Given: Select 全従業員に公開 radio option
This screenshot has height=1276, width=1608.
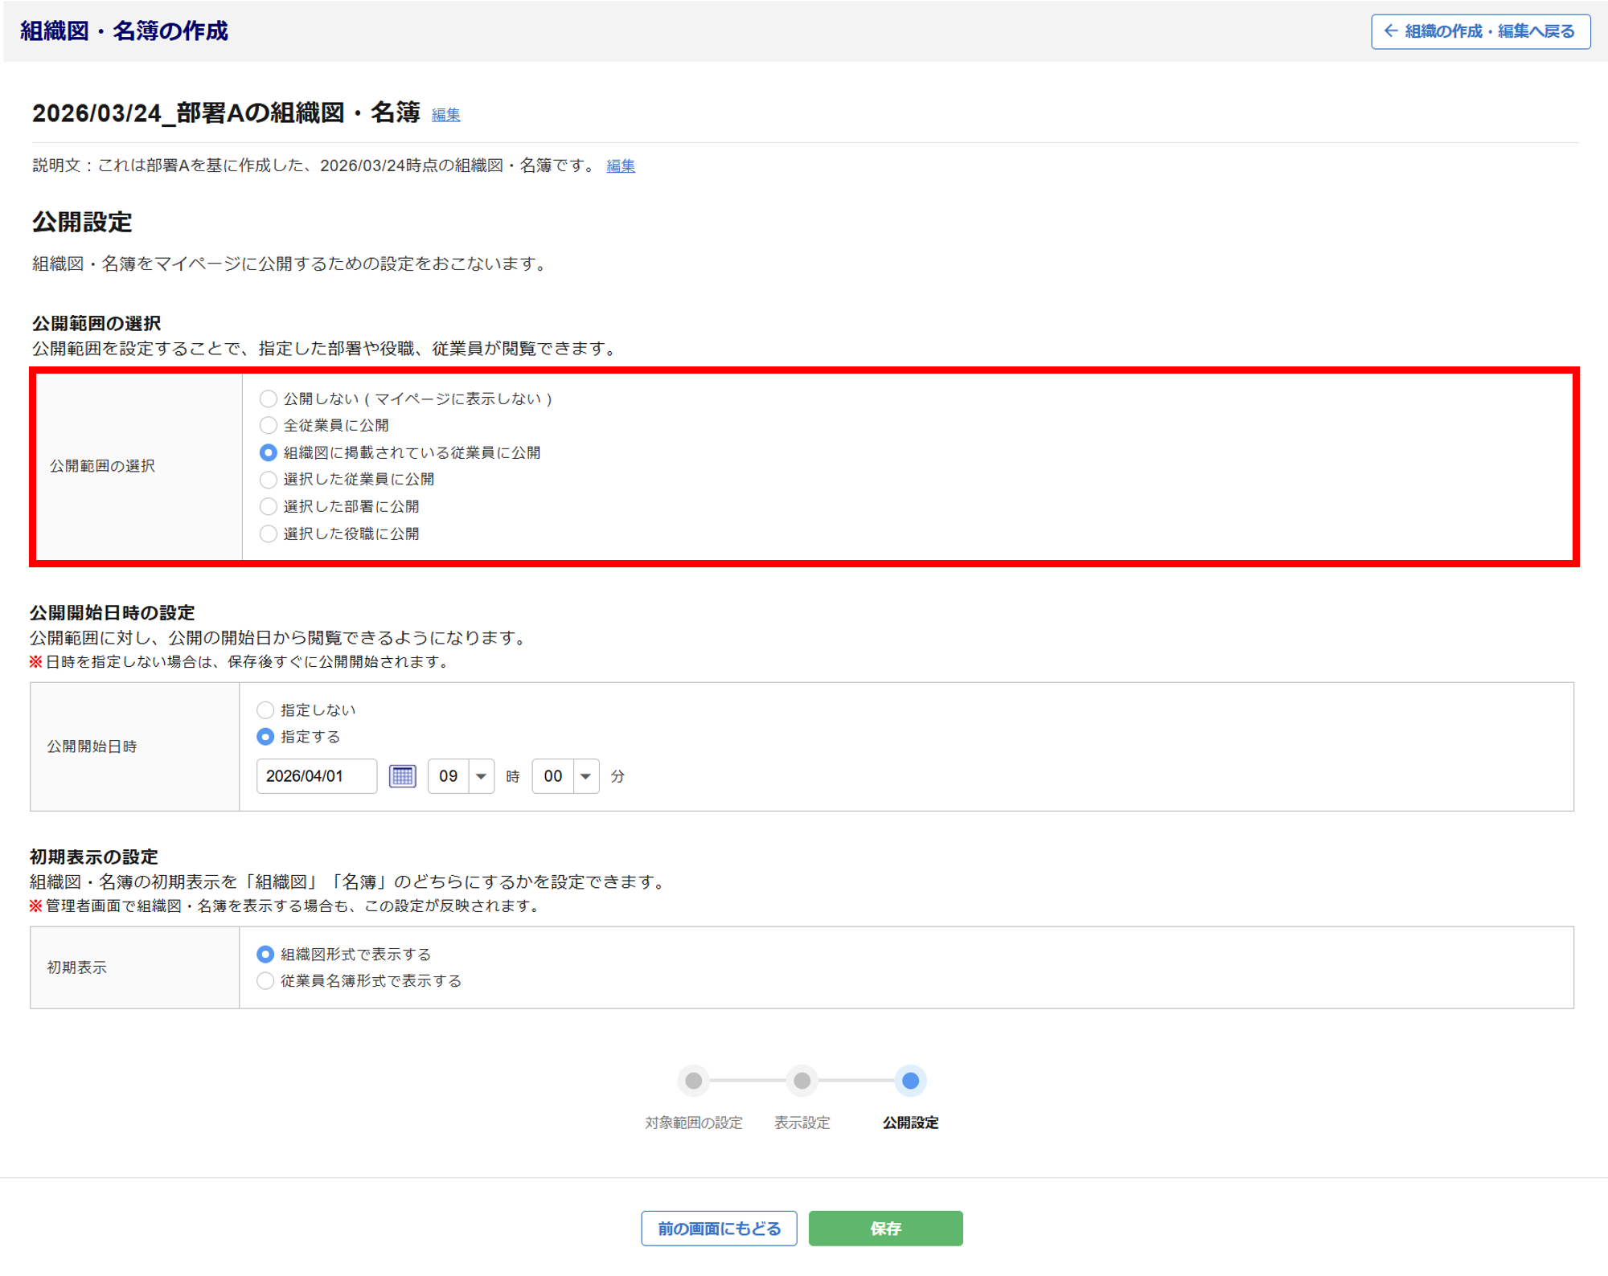Looking at the screenshot, I should point(269,425).
